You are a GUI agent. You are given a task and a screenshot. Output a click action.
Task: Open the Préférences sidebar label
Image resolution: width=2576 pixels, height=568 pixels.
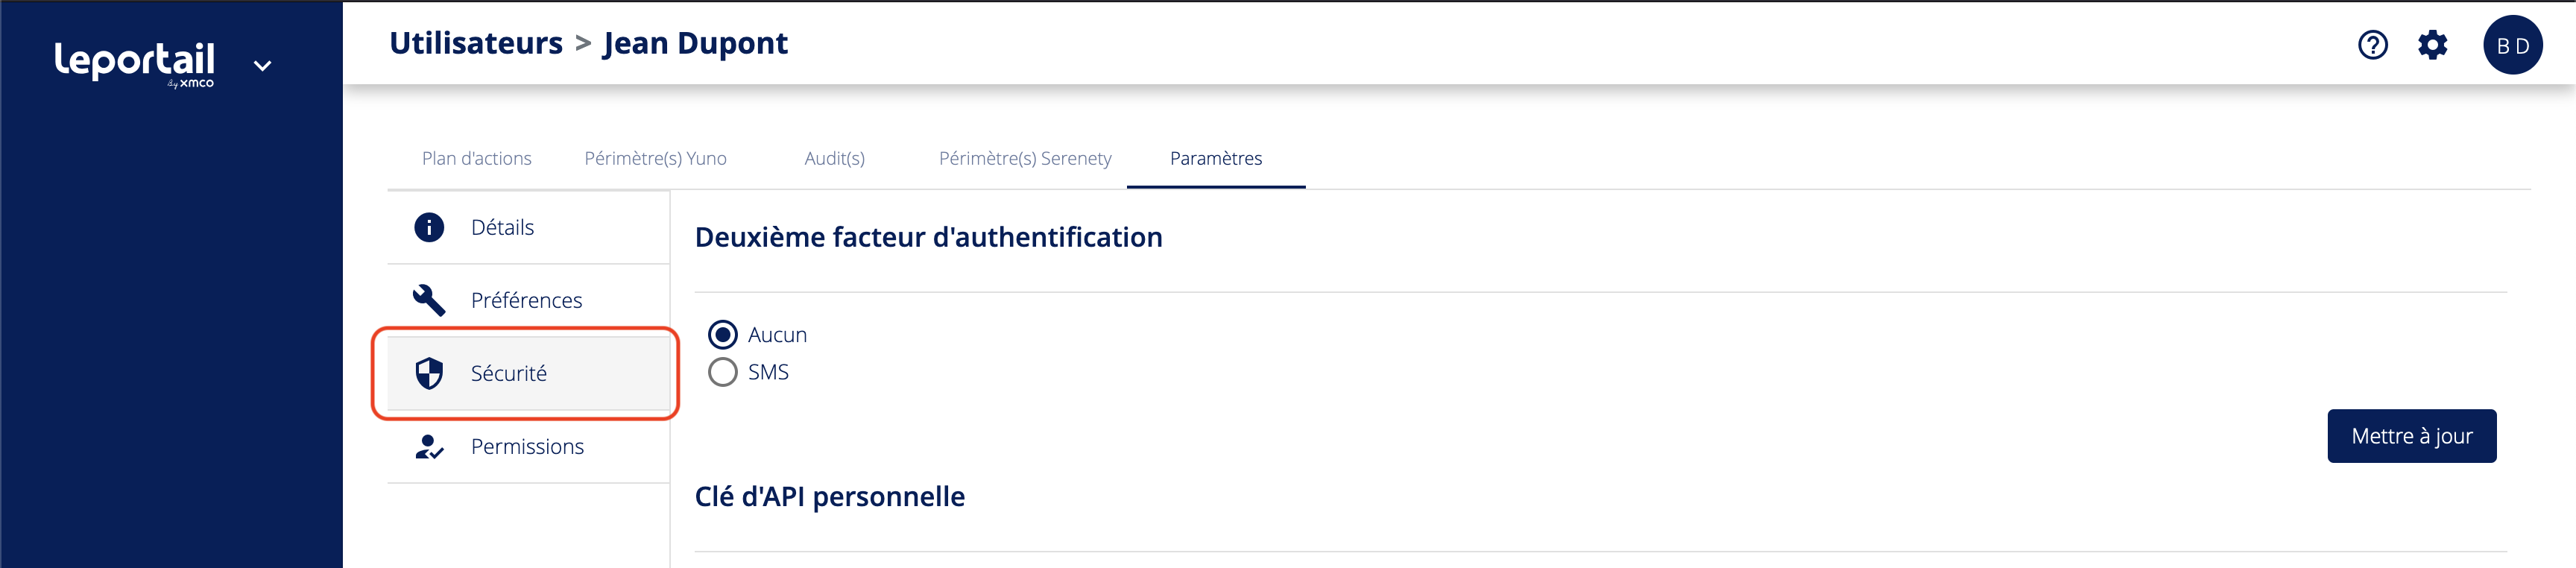(526, 300)
